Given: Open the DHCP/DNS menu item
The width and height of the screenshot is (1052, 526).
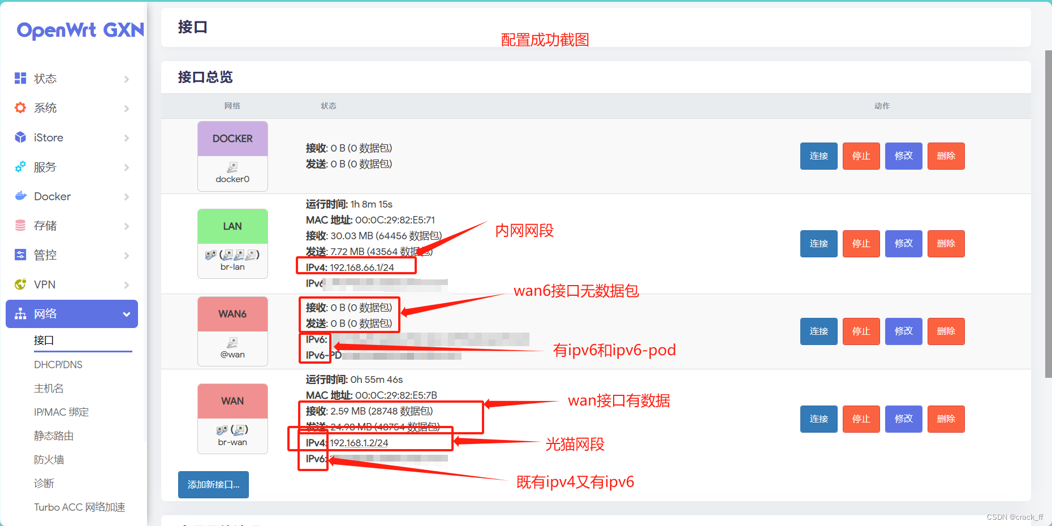Looking at the screenshot, I should point(58,364).
